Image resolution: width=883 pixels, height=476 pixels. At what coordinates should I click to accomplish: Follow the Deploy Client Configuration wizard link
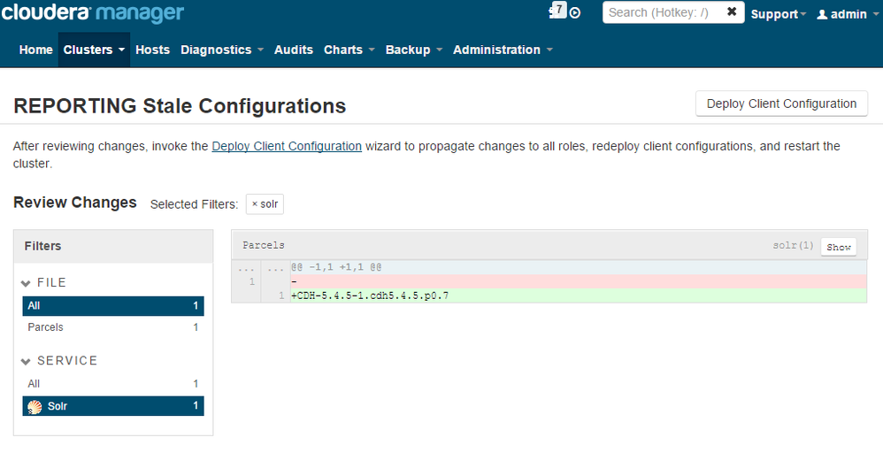point(287,146)
